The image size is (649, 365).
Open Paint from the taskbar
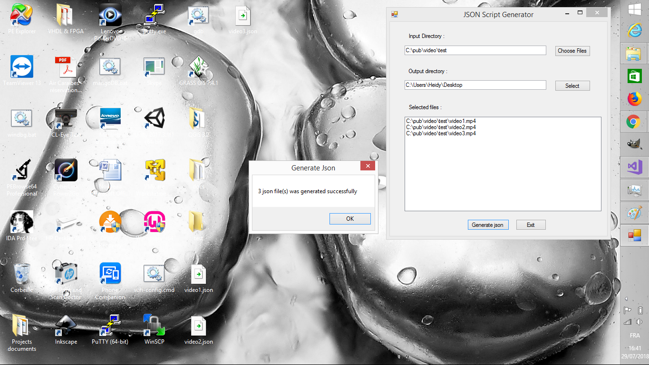click(634, 213)
